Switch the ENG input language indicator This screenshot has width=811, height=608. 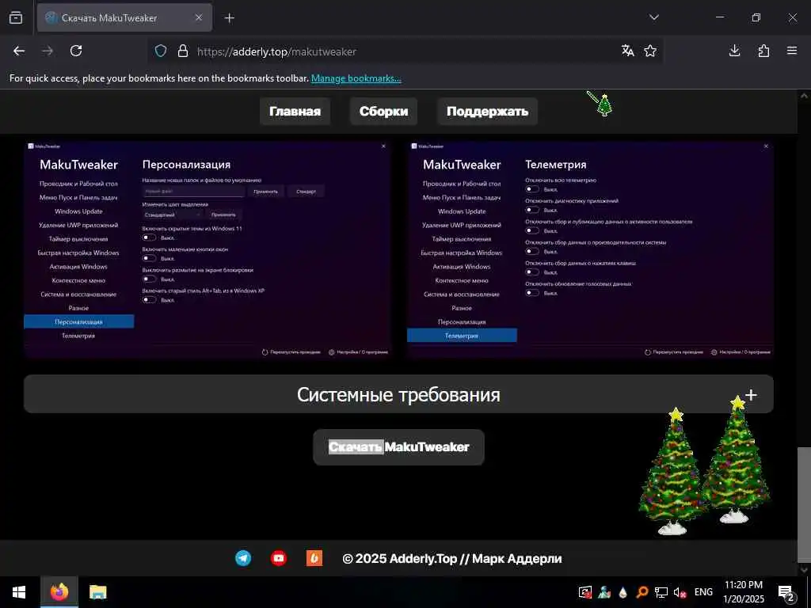[x=703, y=592]
